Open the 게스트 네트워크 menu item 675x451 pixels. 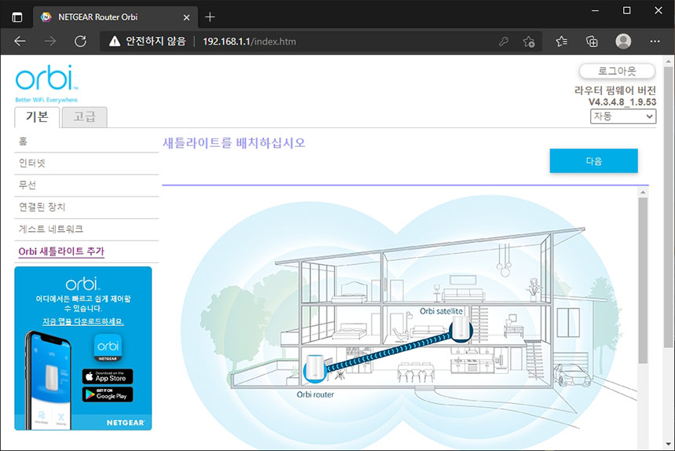(x=86, y=229)
